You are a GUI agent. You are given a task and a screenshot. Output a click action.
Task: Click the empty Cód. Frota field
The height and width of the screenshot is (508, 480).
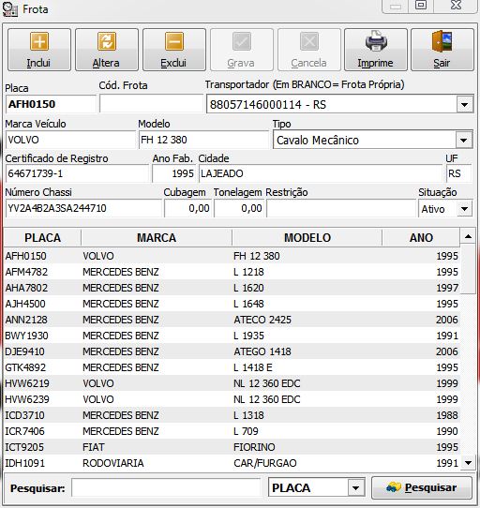[x=151, y=104]
